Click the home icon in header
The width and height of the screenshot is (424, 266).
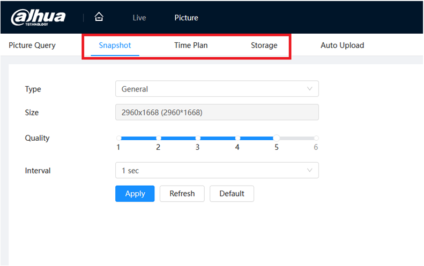[99, 17]
